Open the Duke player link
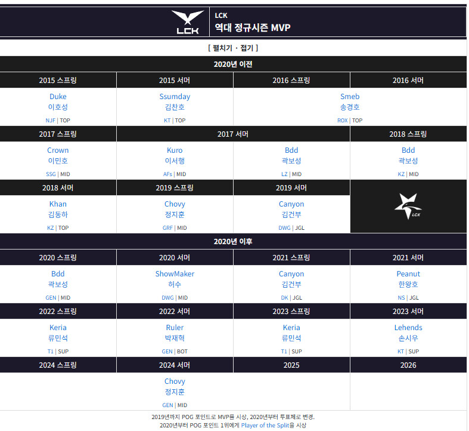 (x=58, y=97)
